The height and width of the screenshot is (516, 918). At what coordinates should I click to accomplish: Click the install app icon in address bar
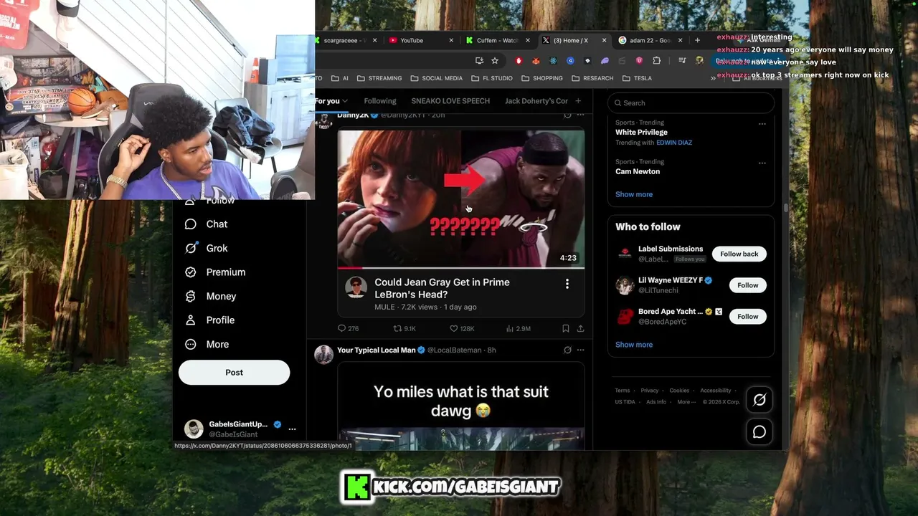click(479, 61)
